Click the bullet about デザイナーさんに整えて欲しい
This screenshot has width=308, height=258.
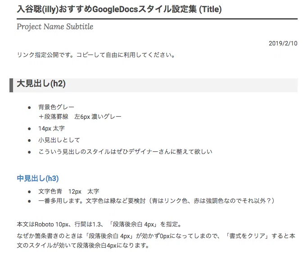[125, 152]
